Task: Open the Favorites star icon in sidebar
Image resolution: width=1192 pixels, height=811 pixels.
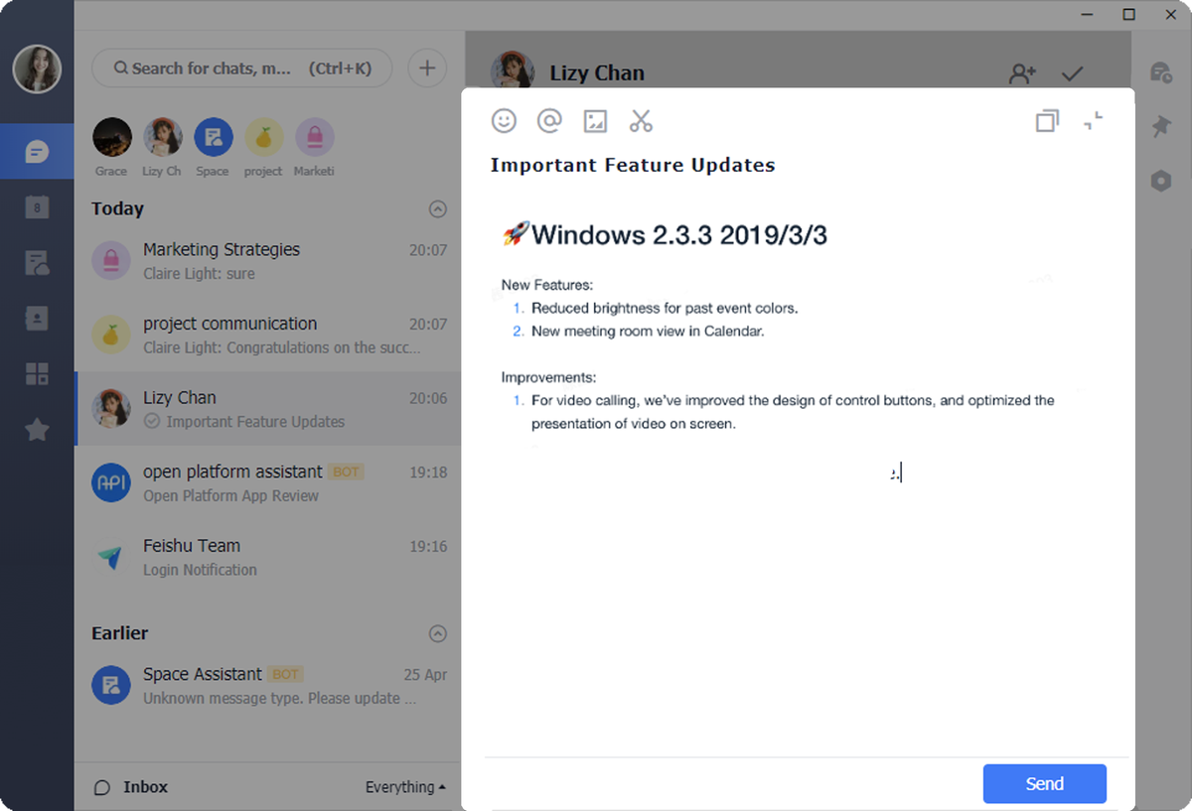Action: 37,430
